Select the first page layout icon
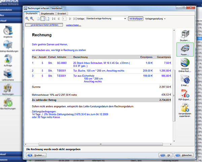 pos(38,19)
